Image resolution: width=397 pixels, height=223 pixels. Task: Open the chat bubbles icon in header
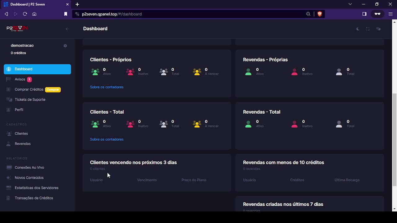(x=378, y=29)
